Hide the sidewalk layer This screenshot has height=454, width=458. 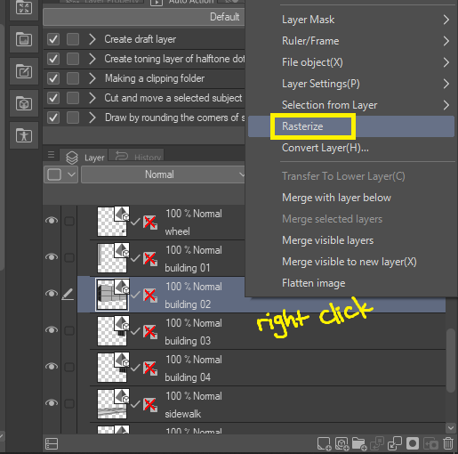click(52, 403)
